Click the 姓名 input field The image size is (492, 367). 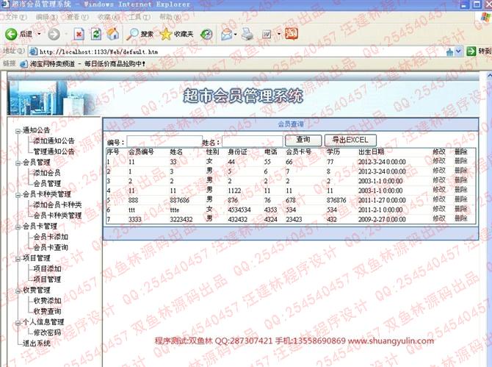pyautogui.click(x=252, y=142)
